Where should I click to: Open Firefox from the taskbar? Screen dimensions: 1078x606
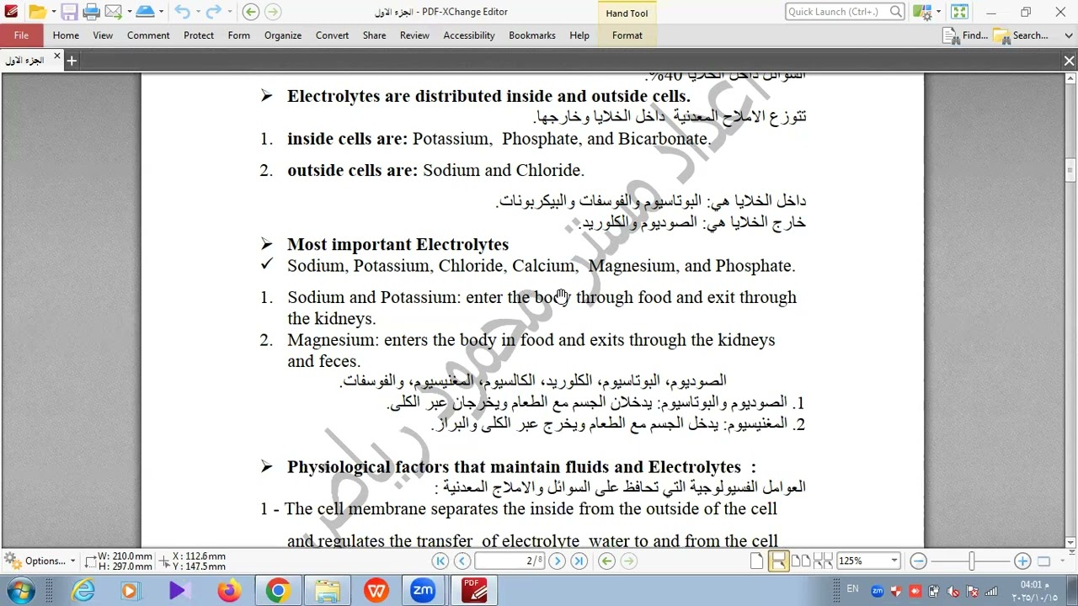pos(228,591)
